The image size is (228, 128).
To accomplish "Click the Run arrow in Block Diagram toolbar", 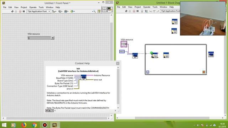I will coord(126,11).
